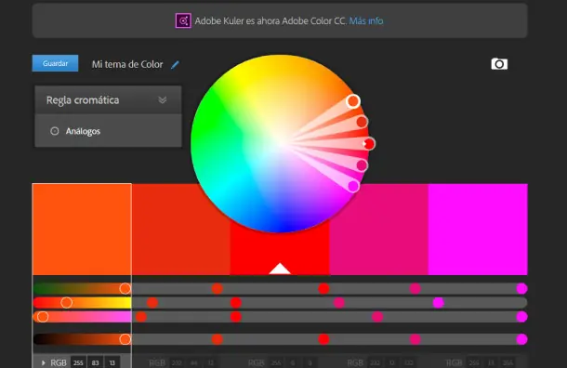Click red-orange swatch's brightness slider dot
The width and height of the screenshot is (567, 368).
(218, 339)
